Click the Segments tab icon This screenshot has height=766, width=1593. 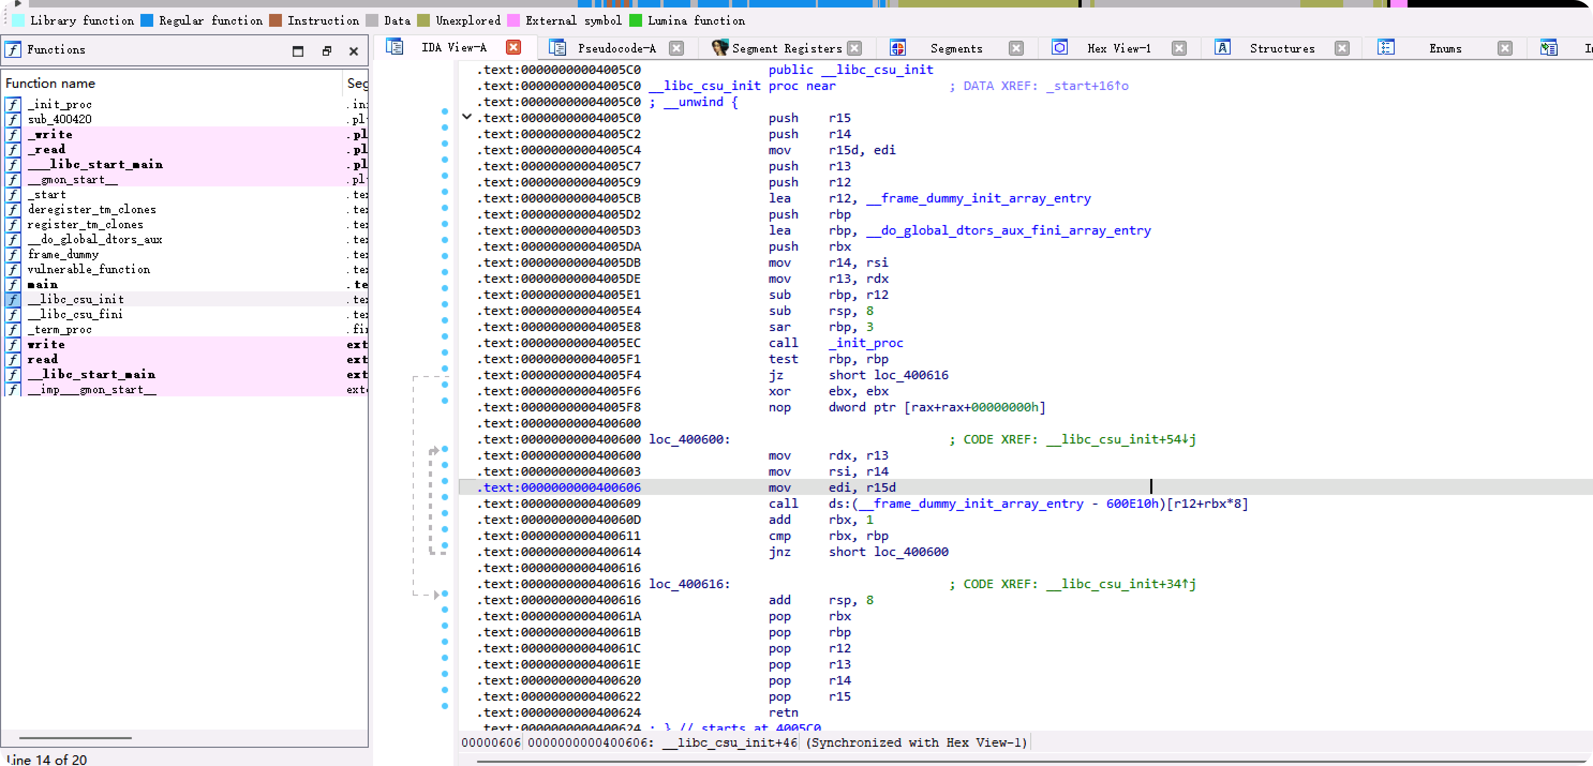click(x=897, y=48)
